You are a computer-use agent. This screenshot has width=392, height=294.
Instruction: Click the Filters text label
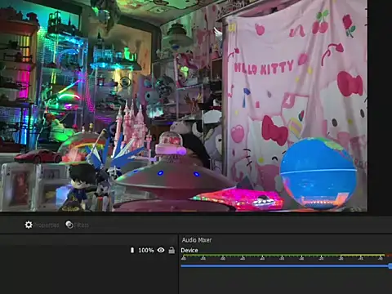(x=82, y=225)
